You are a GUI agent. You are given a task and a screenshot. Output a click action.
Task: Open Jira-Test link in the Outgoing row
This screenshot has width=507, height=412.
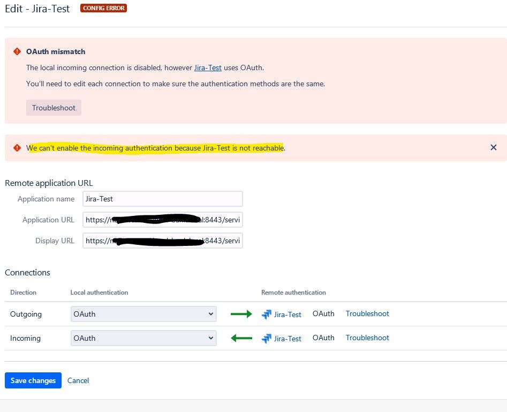point(287,314)
